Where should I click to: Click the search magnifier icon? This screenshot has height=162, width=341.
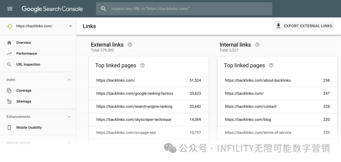104,9
